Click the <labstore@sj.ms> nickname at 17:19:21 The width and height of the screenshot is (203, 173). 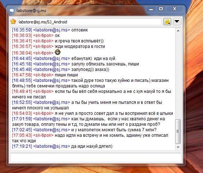[x=52, y=146]
